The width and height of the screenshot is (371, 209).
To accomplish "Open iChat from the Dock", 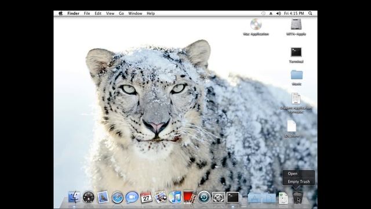I will pyautogui.click(x=132, y=197).
